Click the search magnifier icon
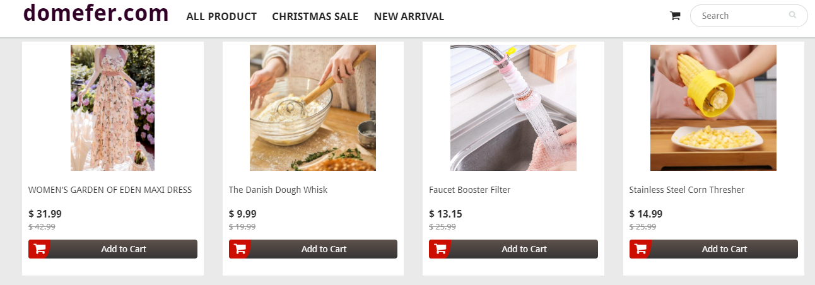This screenshot has width=815, height=285. point(792,15)
